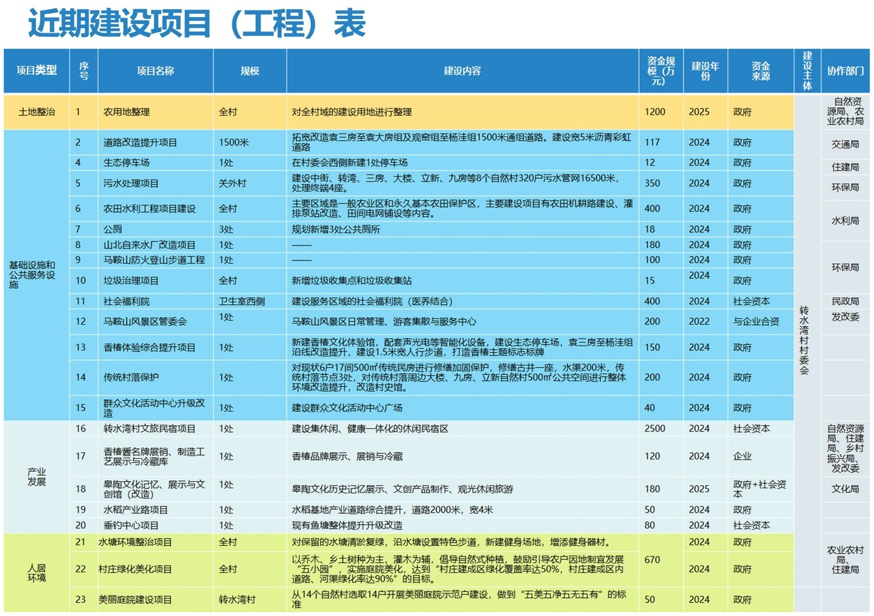
Task: Click the page title 近期建设项目（工程）表
Action: tap(196, 24)
